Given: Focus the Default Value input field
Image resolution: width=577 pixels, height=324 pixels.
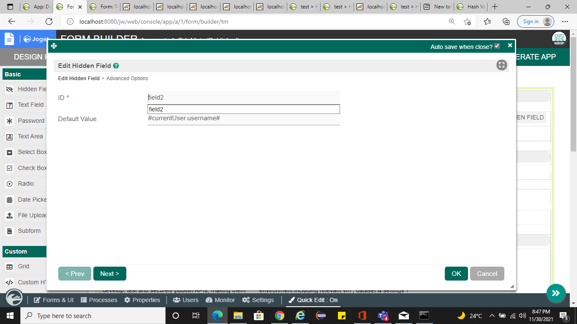Looking at the screenshot, I should coord(244,119).
